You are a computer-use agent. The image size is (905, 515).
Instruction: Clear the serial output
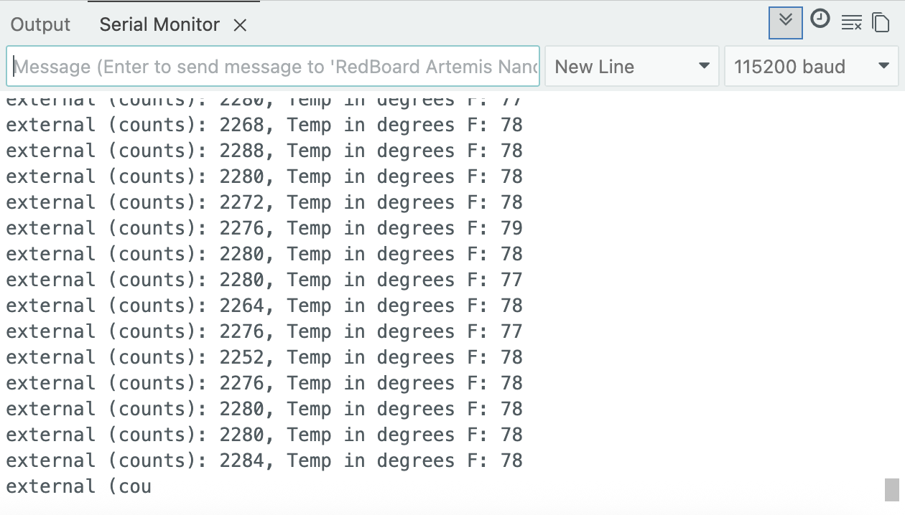click(851, 23)
